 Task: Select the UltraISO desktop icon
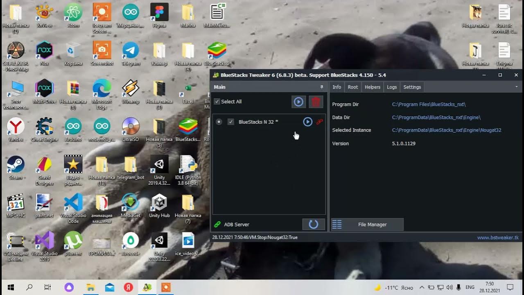(131, 130)
